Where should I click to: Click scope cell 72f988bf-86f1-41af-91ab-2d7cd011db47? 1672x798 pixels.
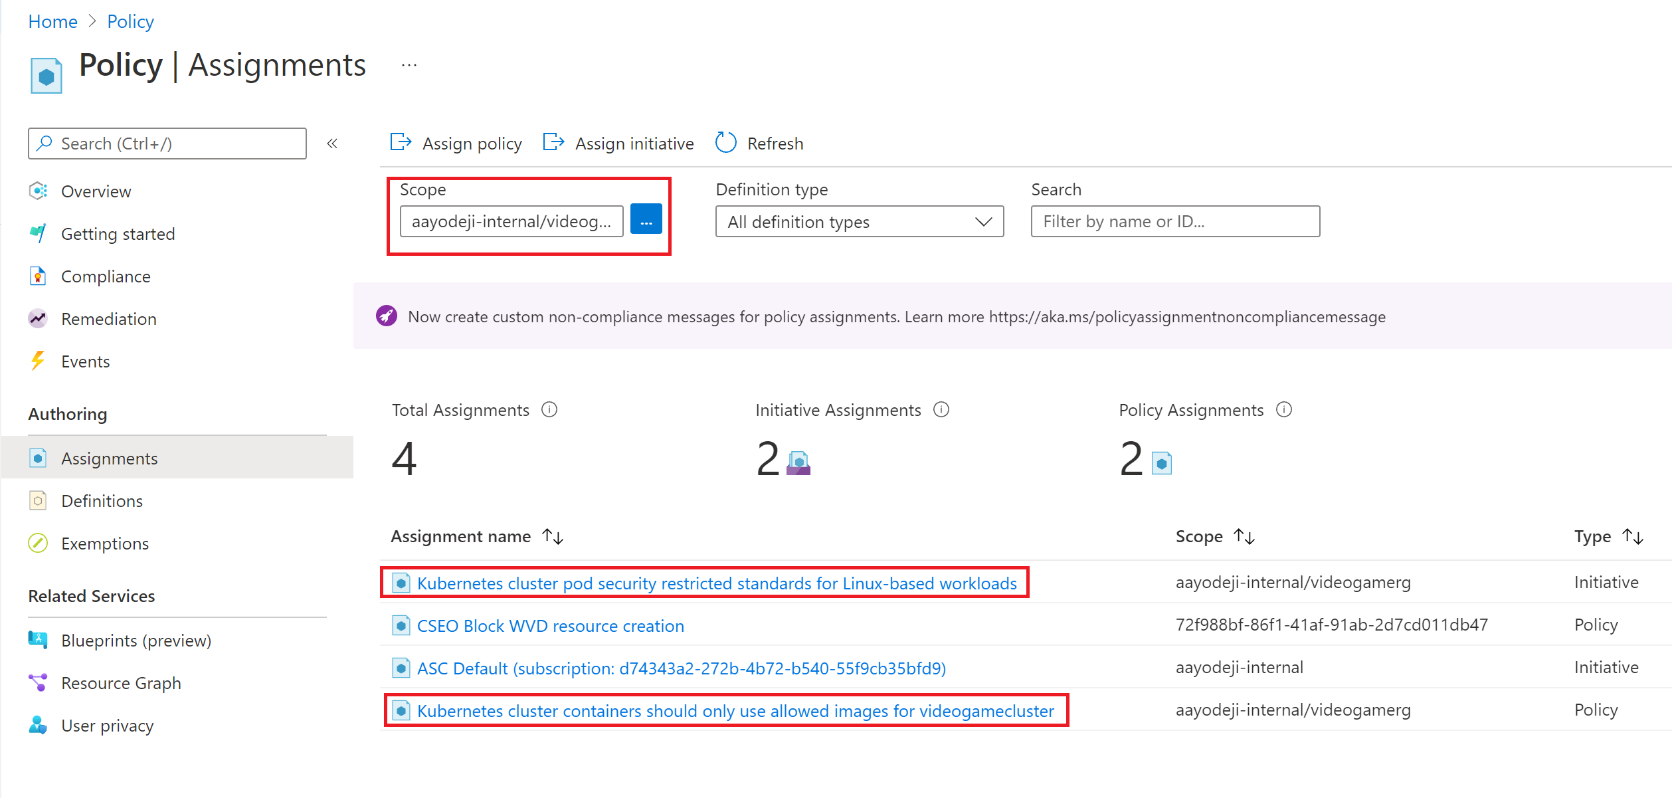tap(1331, 625)
